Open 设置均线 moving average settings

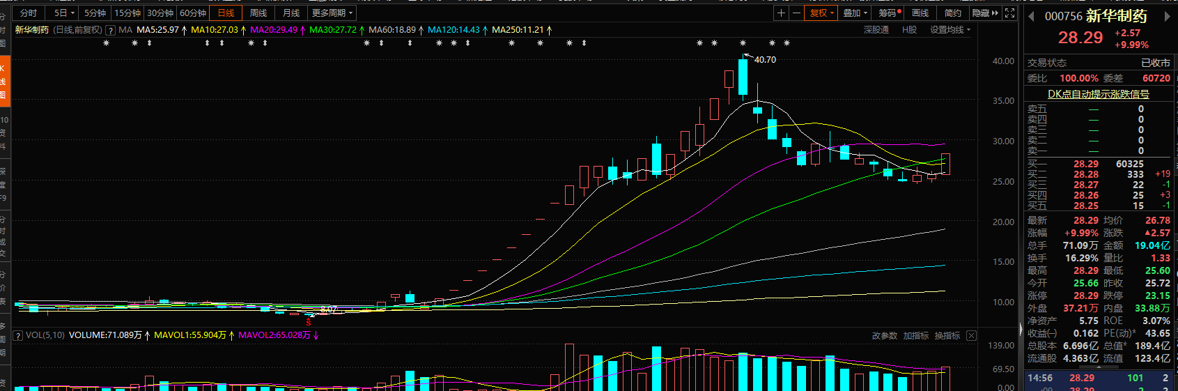(x=950, y=30)
